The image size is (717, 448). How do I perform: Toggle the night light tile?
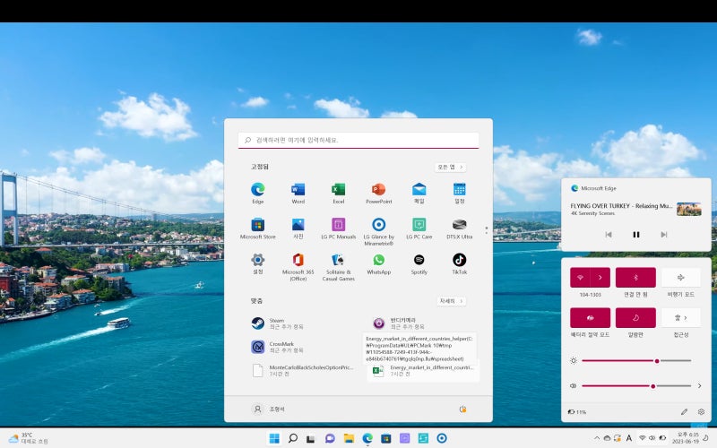[x=635, y=318]
